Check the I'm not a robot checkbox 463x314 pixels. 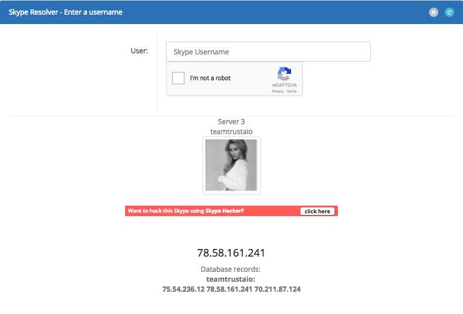178,78
